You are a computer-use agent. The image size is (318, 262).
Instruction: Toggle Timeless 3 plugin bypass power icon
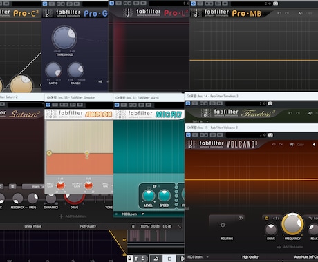click(188, 103)
